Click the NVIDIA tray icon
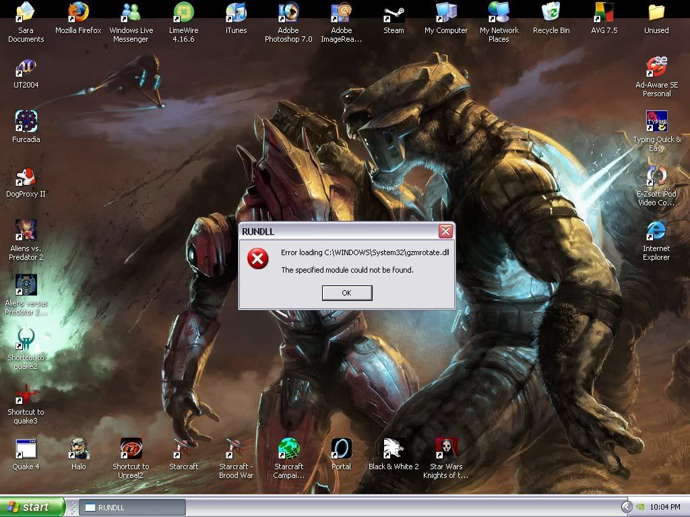The height and width of the screenshot is (517, 690). click(x=640, y=508)
